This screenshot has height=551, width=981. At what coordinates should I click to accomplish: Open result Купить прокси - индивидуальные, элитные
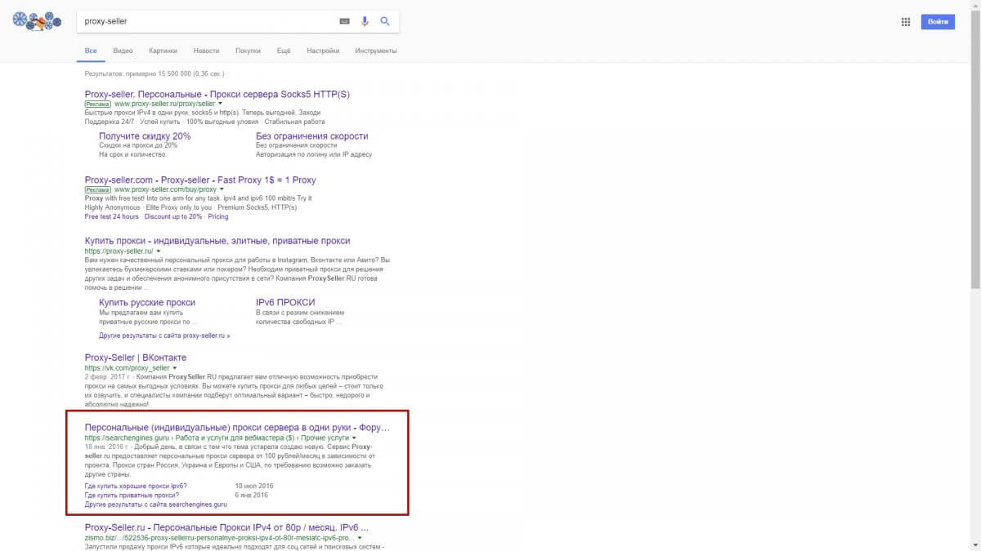[217, 241]
